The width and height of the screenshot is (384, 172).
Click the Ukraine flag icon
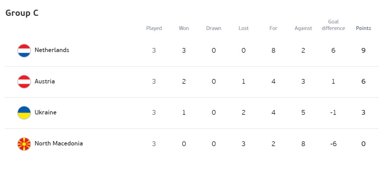click(24, 113)
